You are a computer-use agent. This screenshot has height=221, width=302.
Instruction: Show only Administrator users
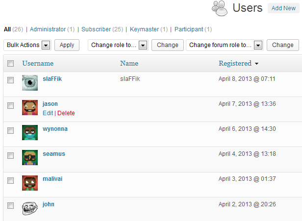48,29
